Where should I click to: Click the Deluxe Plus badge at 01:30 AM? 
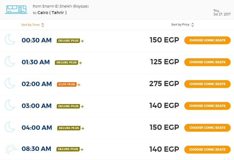pyautogui.click(x=66, y=62)
